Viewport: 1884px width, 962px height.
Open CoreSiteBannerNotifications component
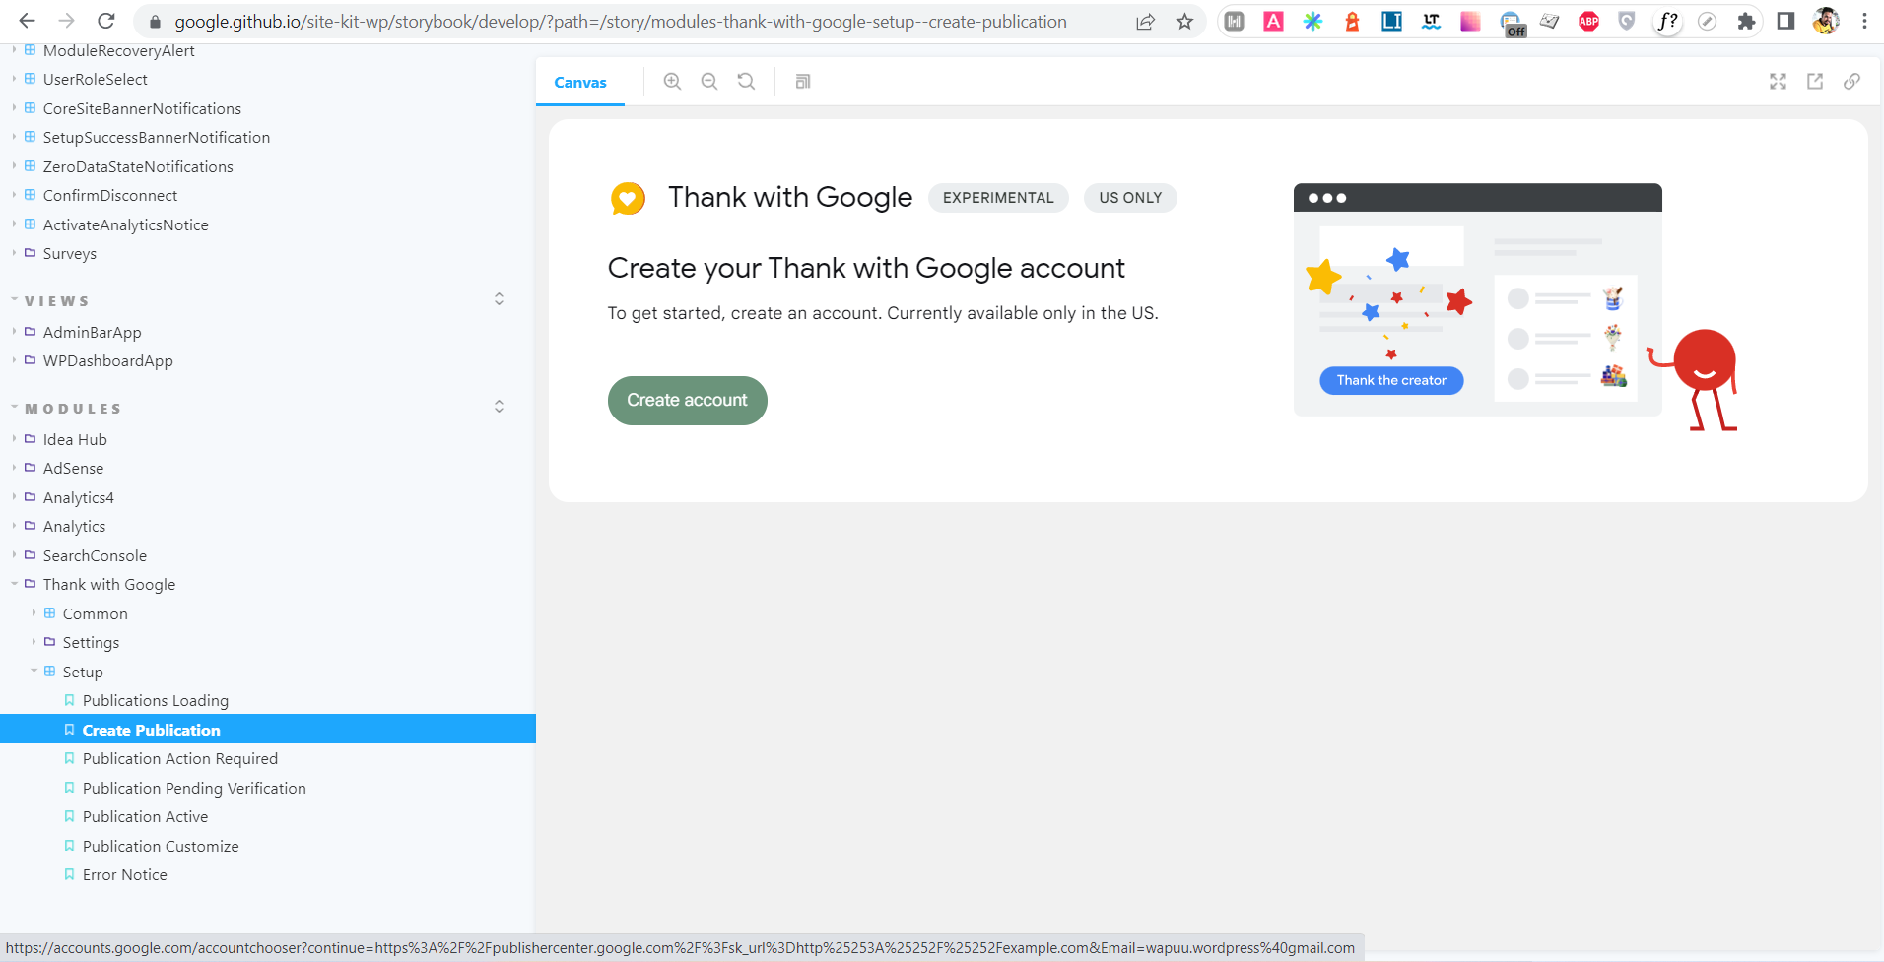[142, 109]
